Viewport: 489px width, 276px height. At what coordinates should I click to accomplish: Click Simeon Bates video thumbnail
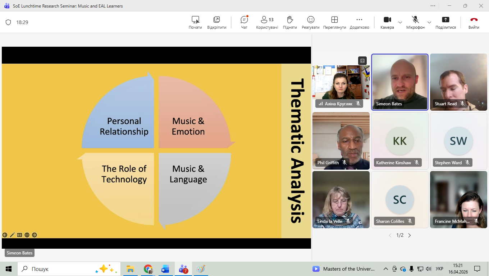click(x=399, y=82)
